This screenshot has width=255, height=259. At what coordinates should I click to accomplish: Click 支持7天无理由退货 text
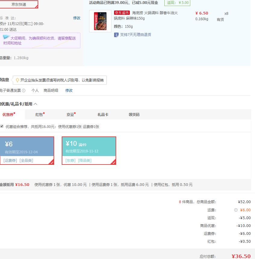[x=135, y=35]
